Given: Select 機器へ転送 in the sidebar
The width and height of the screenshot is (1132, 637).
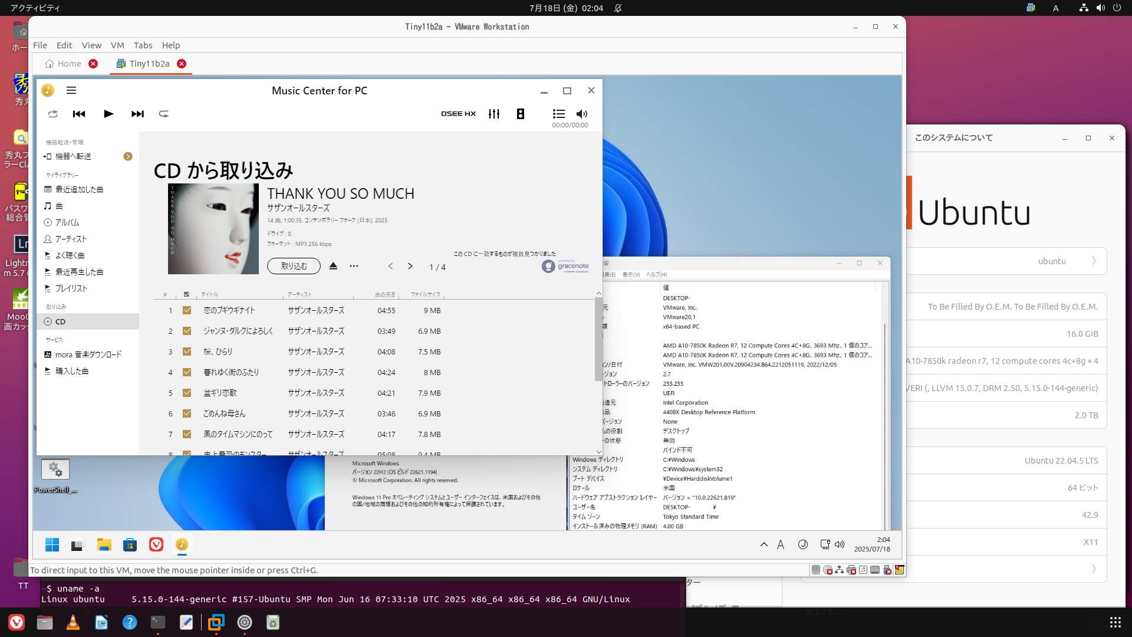Looking at the screenshot, I should click(x=73, y=156).
